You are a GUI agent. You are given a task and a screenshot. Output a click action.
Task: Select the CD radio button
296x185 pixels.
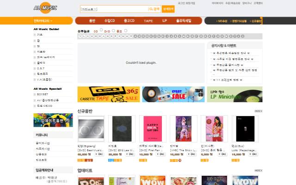[x=101, y=30]
